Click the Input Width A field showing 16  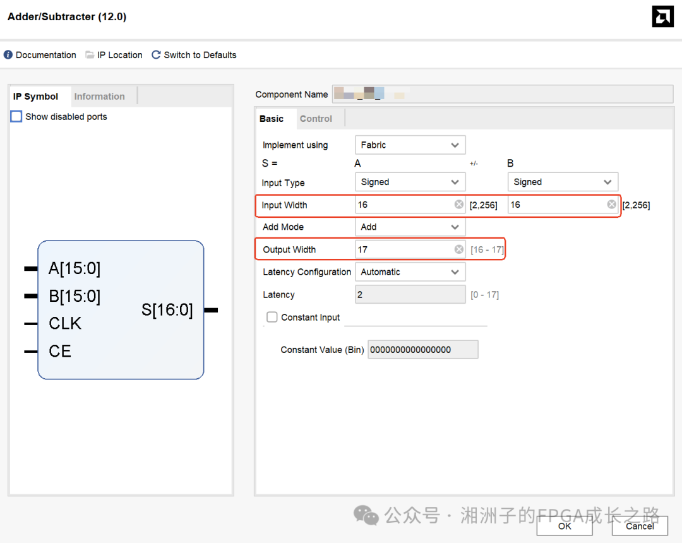coord(410,205)
